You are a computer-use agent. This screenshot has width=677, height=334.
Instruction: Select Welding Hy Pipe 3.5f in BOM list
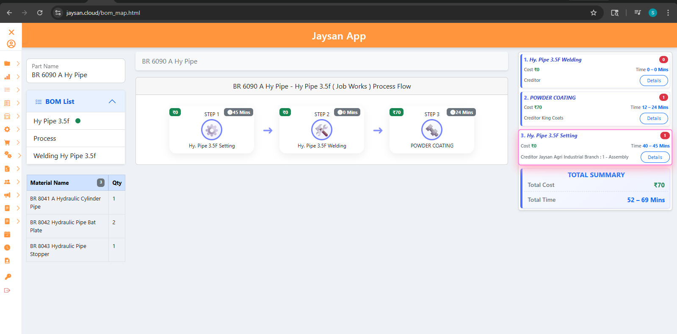click(x=65, y=156)
